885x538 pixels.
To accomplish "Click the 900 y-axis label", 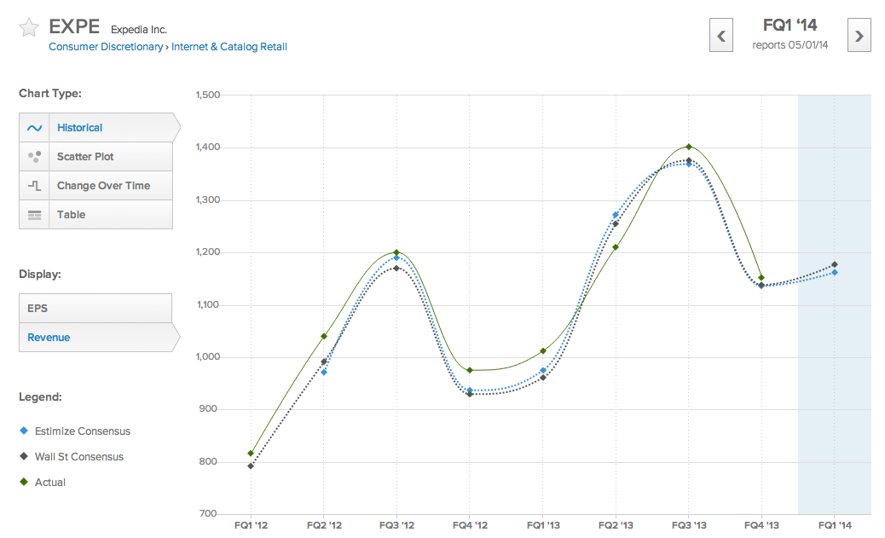I will [208, 408].
